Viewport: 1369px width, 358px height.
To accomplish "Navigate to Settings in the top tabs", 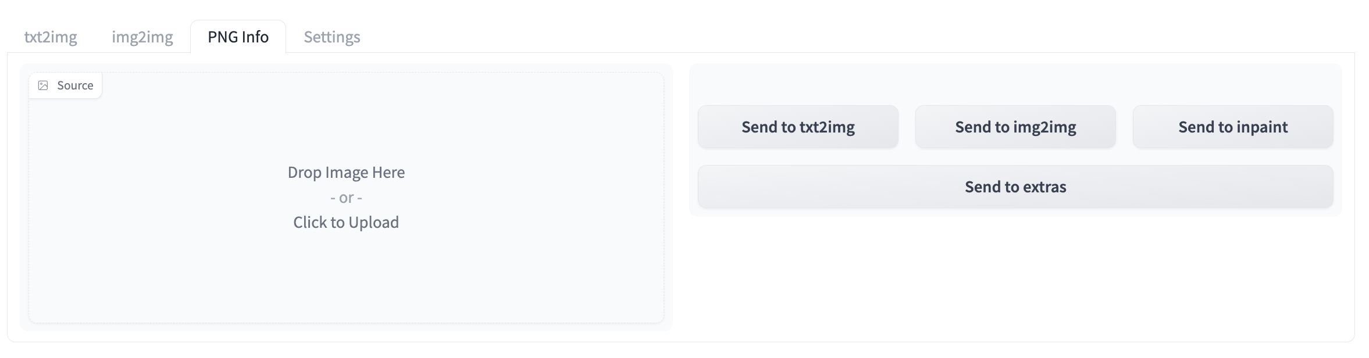I will click(332, 37).
